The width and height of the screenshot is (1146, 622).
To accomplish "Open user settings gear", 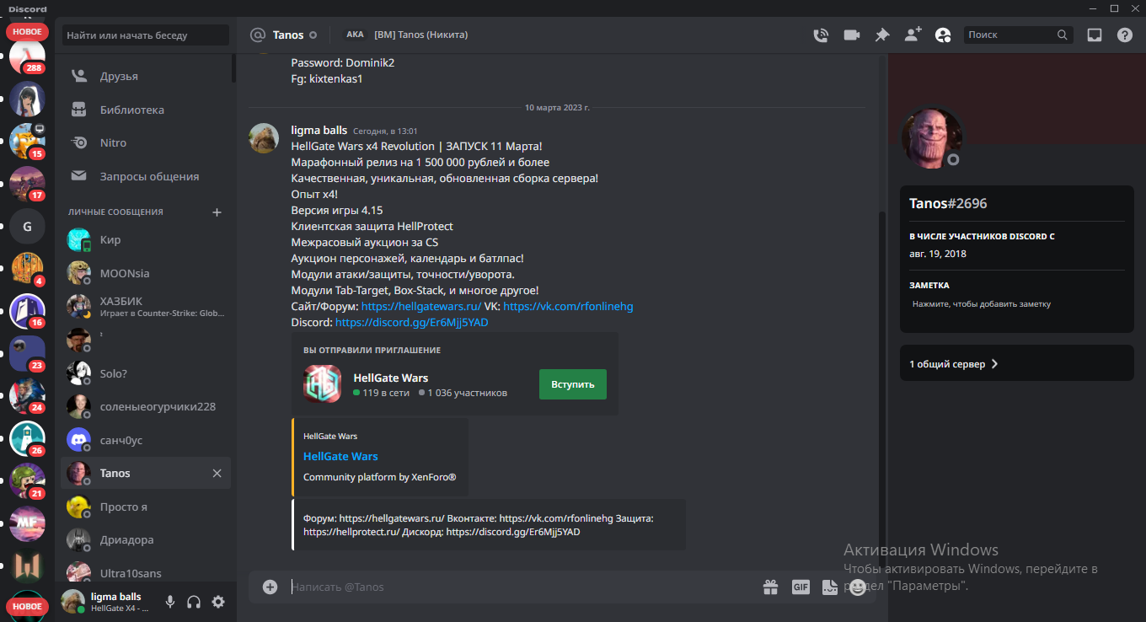I will (x=218, y=602).
